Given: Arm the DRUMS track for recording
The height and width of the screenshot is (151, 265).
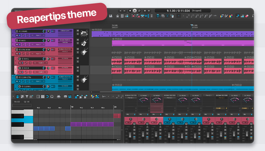Looking at the screenshot, I should coord(17,31).
